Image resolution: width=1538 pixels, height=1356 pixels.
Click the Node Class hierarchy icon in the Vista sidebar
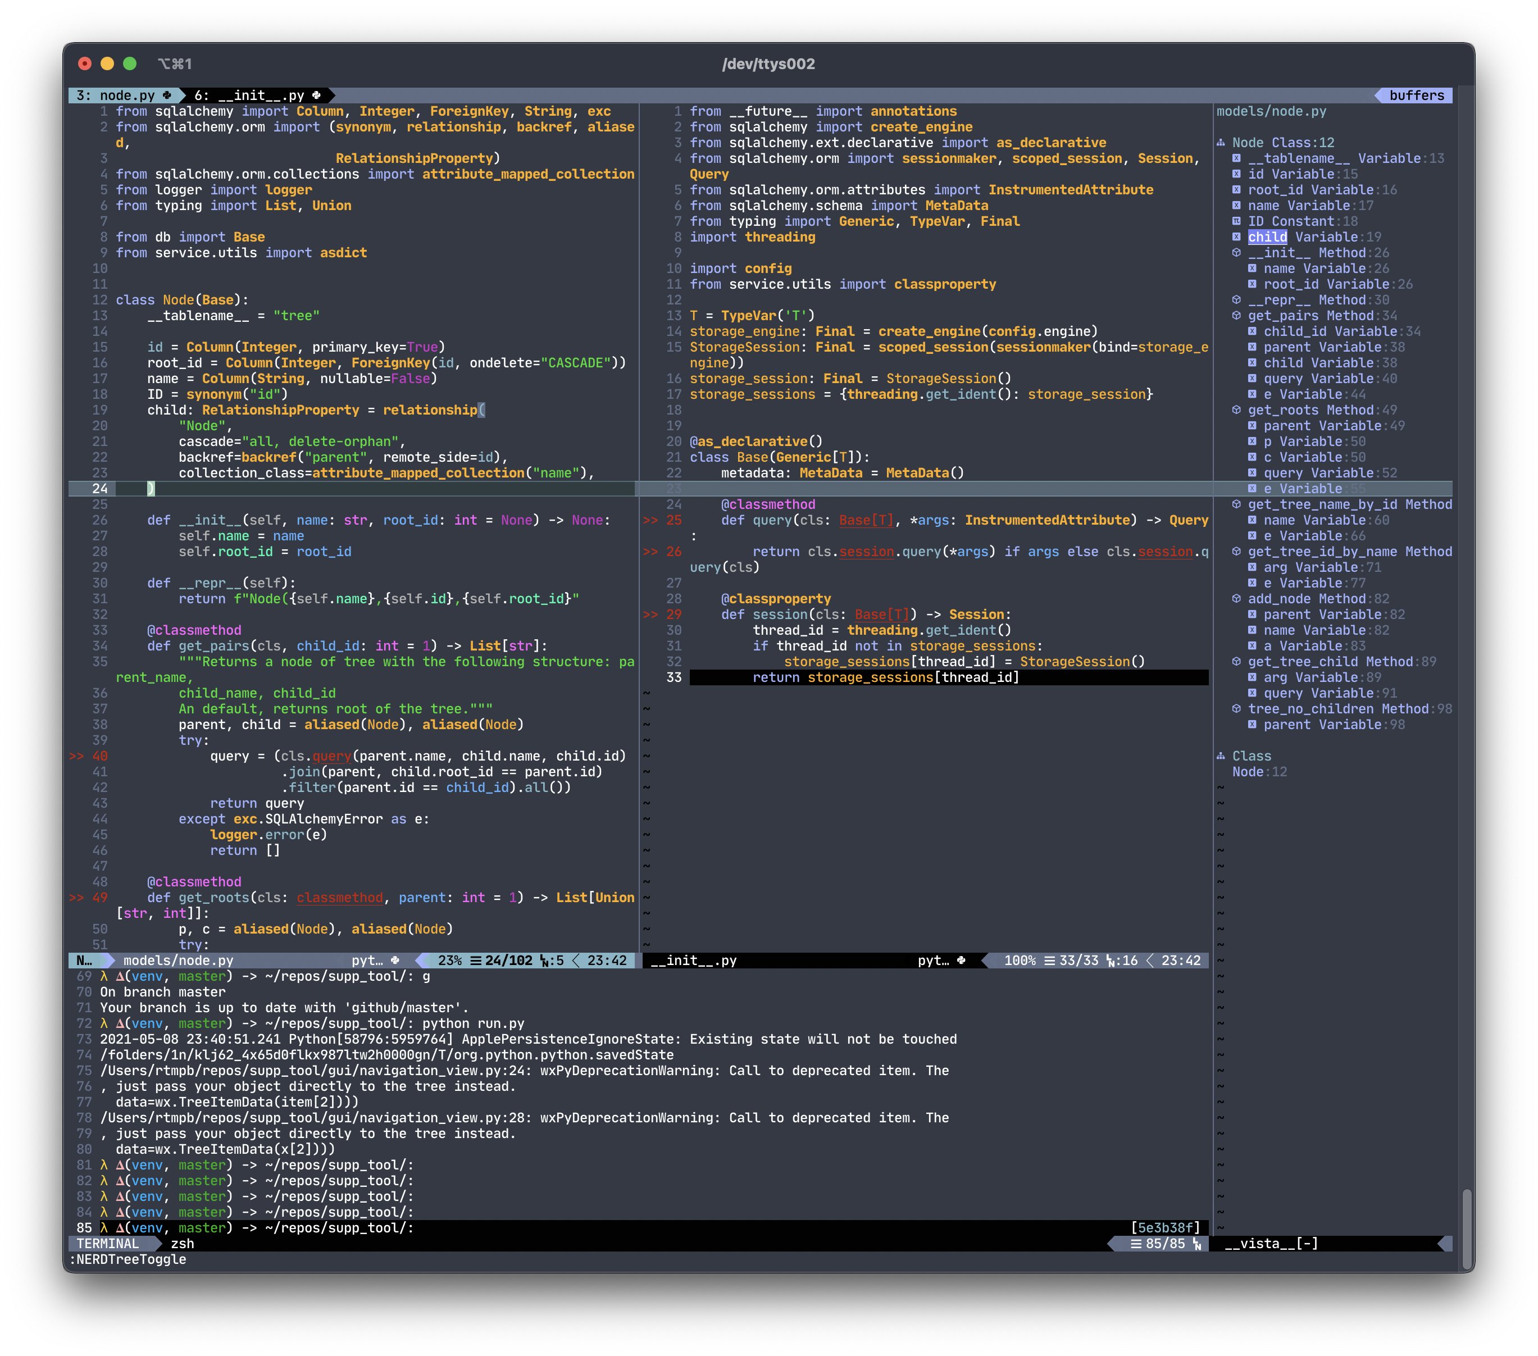1221,143
